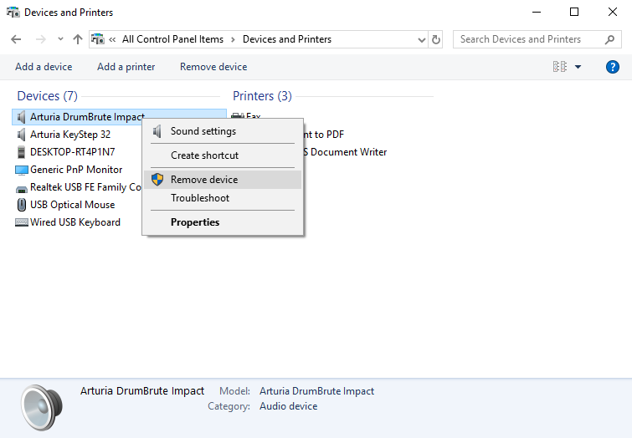632x438 pixels.
Task: Click Audio device category value
Action: click(x=288, y=406)
